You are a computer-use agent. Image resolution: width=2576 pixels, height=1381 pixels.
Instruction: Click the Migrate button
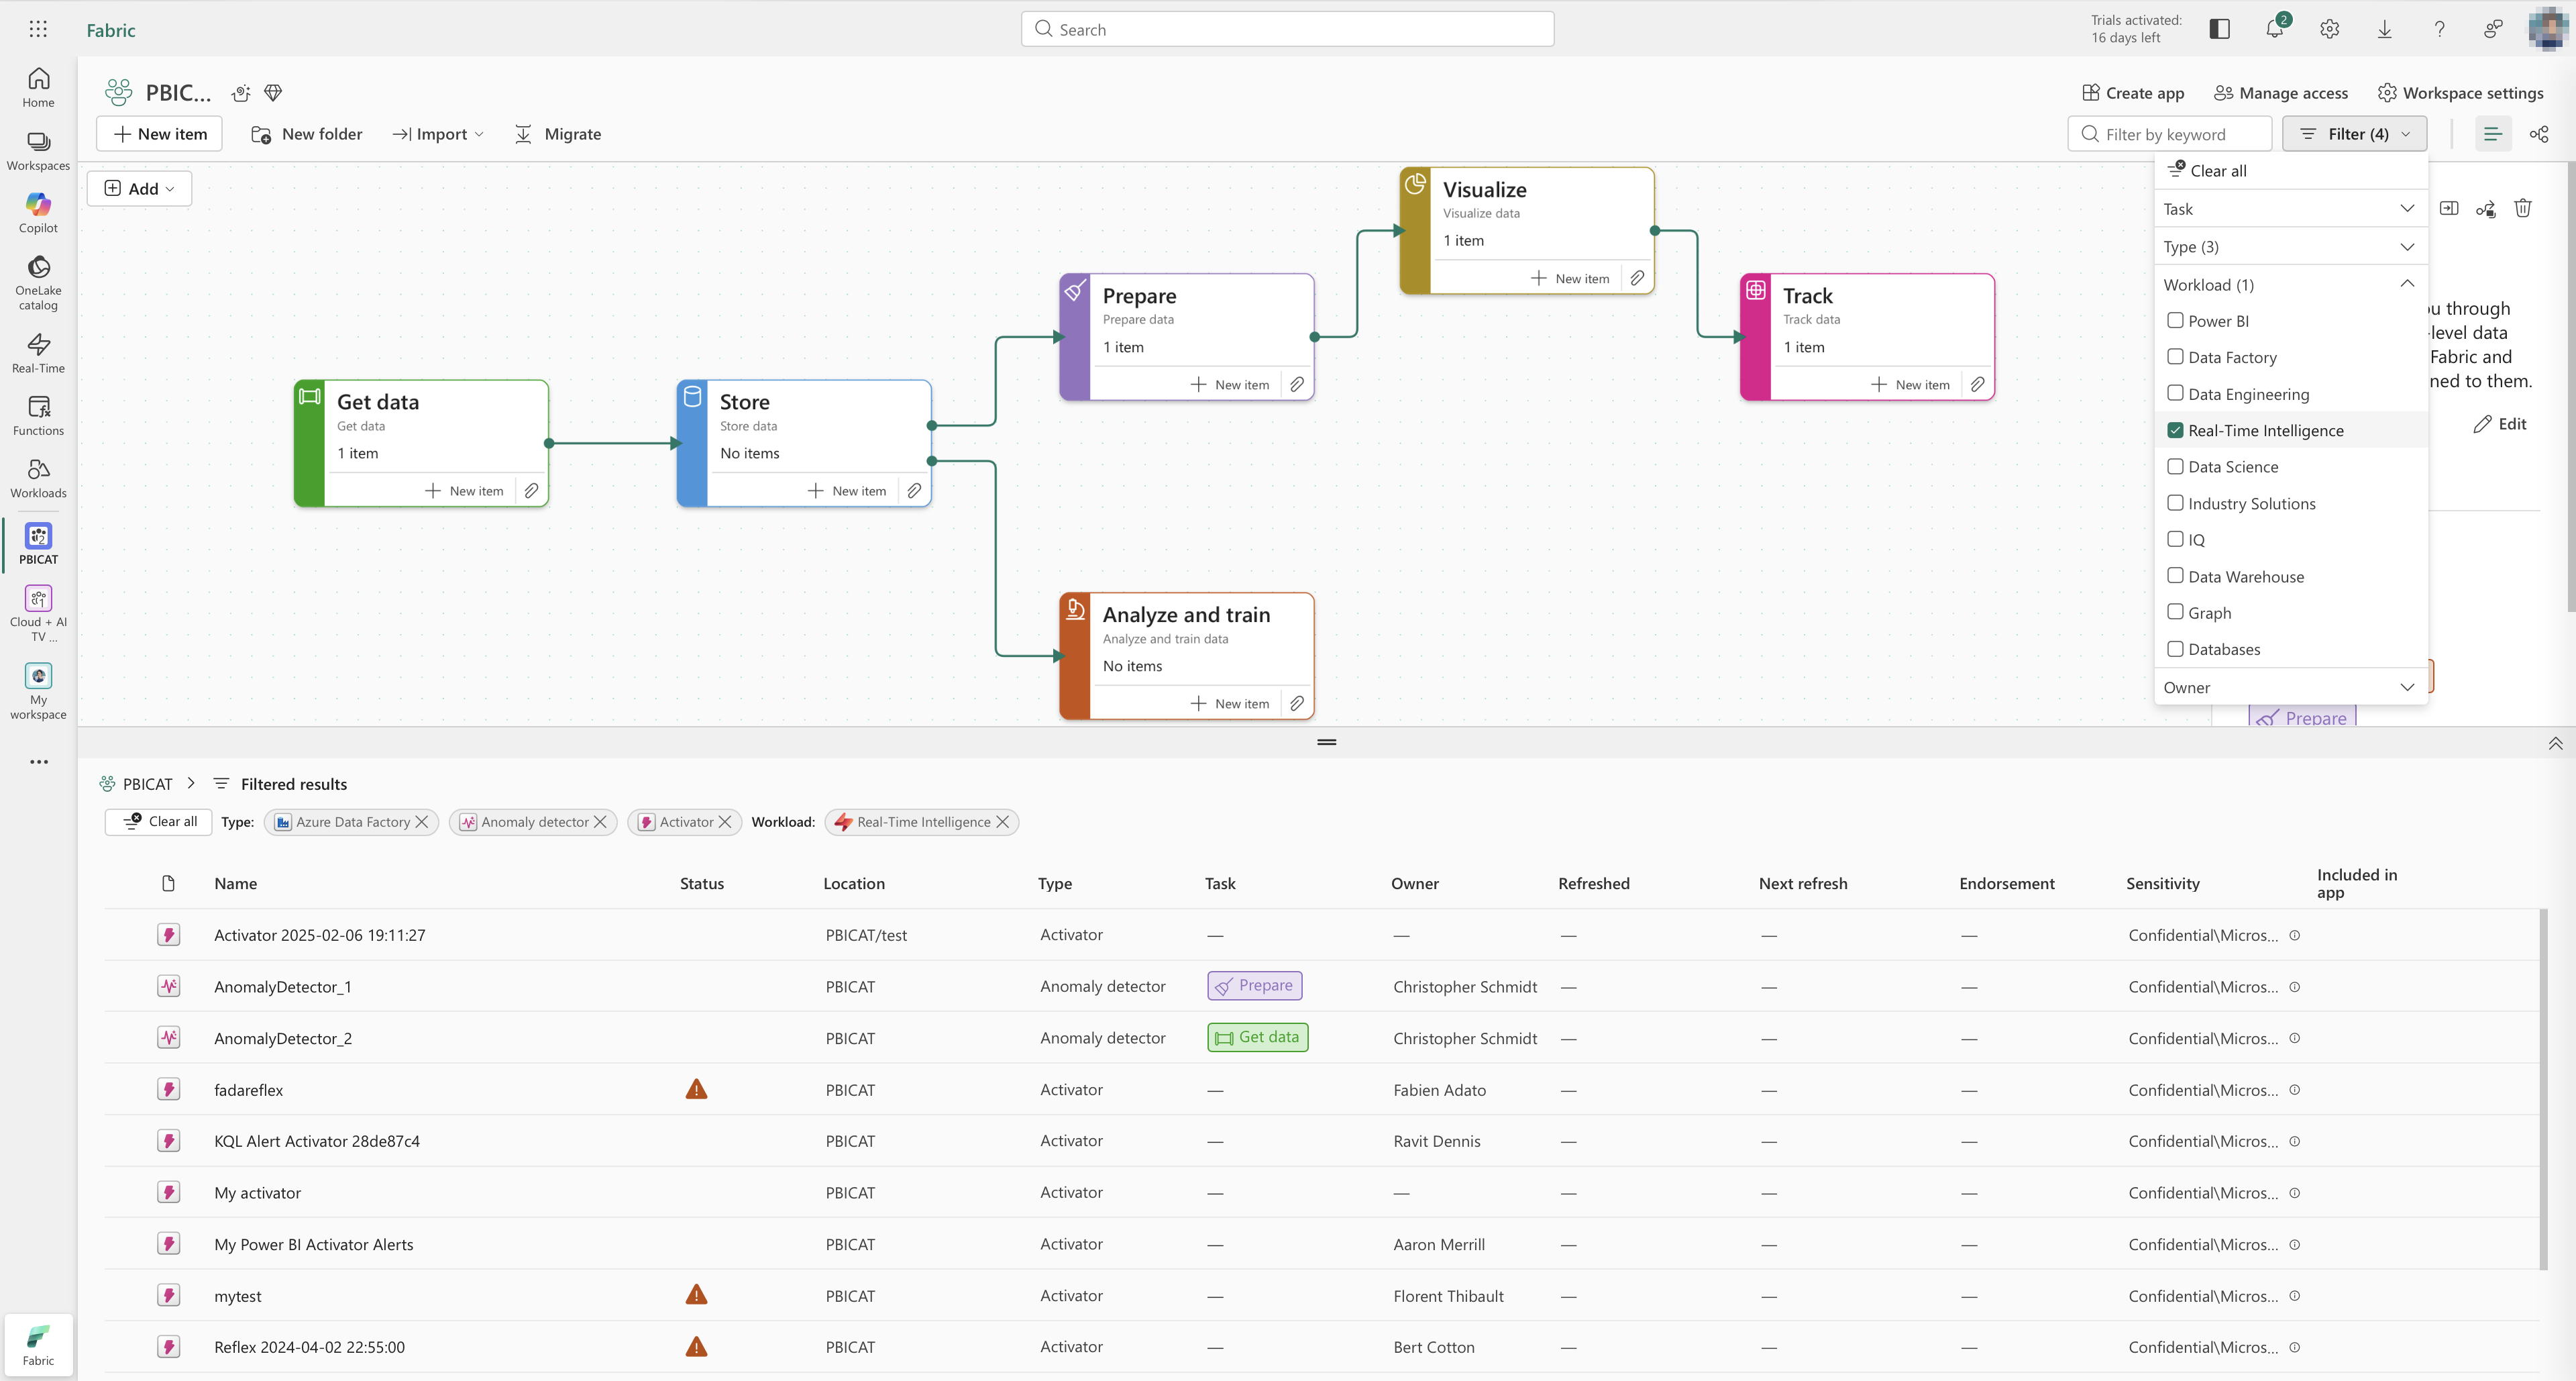558,134
